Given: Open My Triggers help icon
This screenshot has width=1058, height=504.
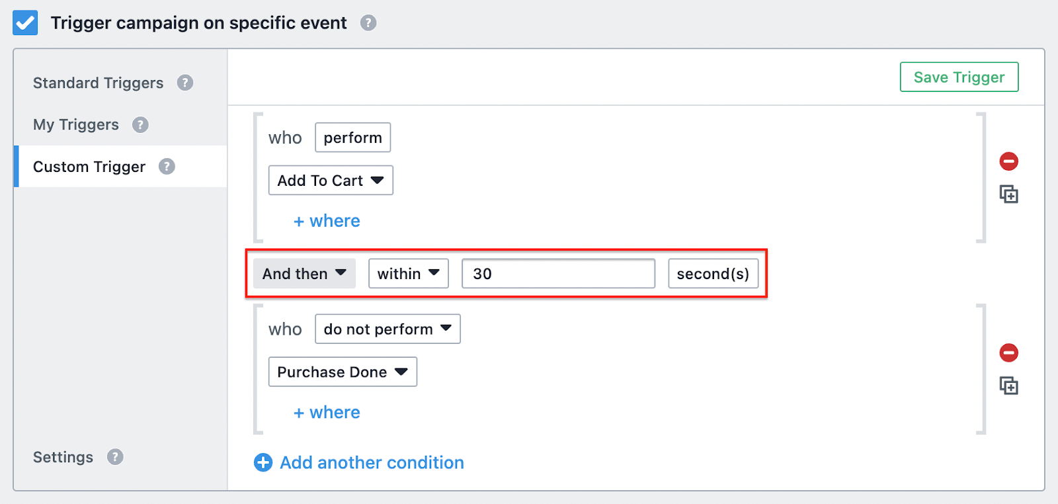Looking at the screenshot, I should pyautogui.click(x=140, y=125).
